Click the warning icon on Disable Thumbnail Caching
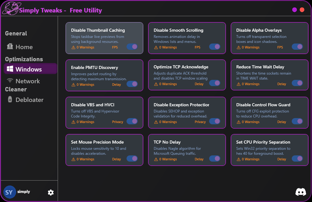Image resolution: width=312 pixels, height=202 pixels. [73, 48]
